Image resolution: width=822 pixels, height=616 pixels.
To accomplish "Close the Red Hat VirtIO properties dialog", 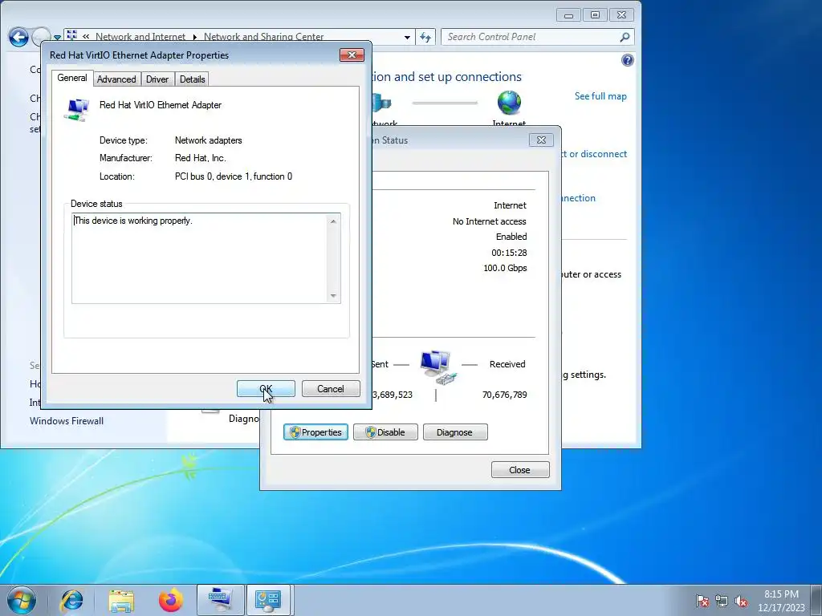I will 352,55.
